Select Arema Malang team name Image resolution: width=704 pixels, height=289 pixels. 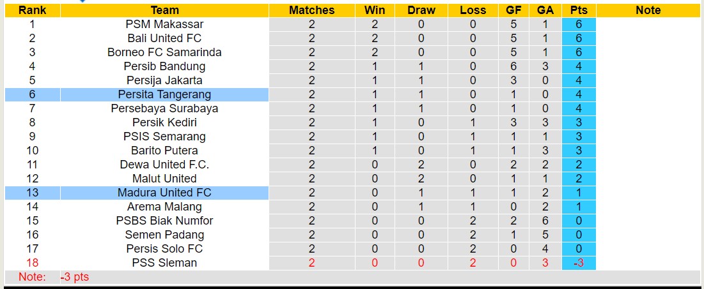[x=164, y=207]
